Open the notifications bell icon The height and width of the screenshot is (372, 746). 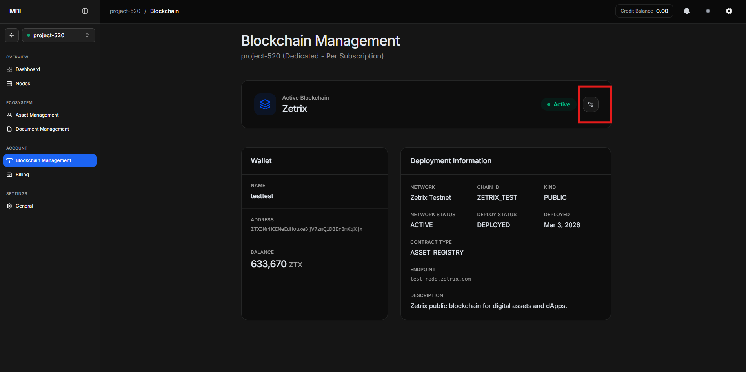(686, 11)
